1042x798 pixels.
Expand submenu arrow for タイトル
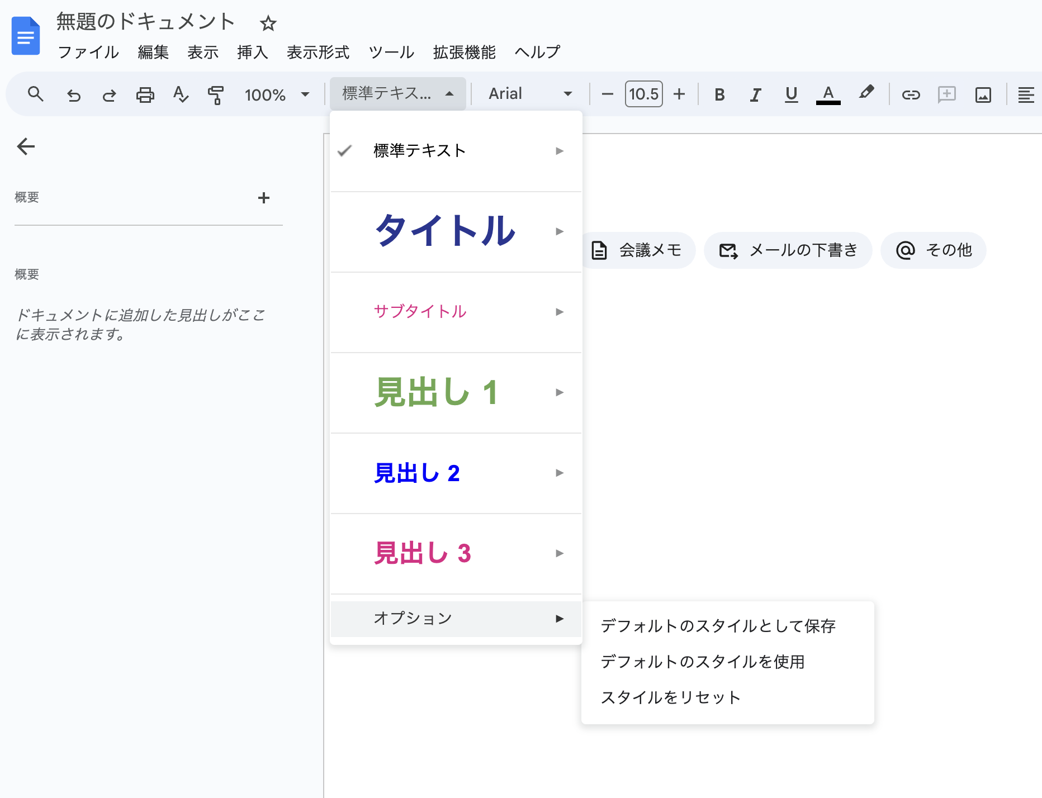coord(560,231)
